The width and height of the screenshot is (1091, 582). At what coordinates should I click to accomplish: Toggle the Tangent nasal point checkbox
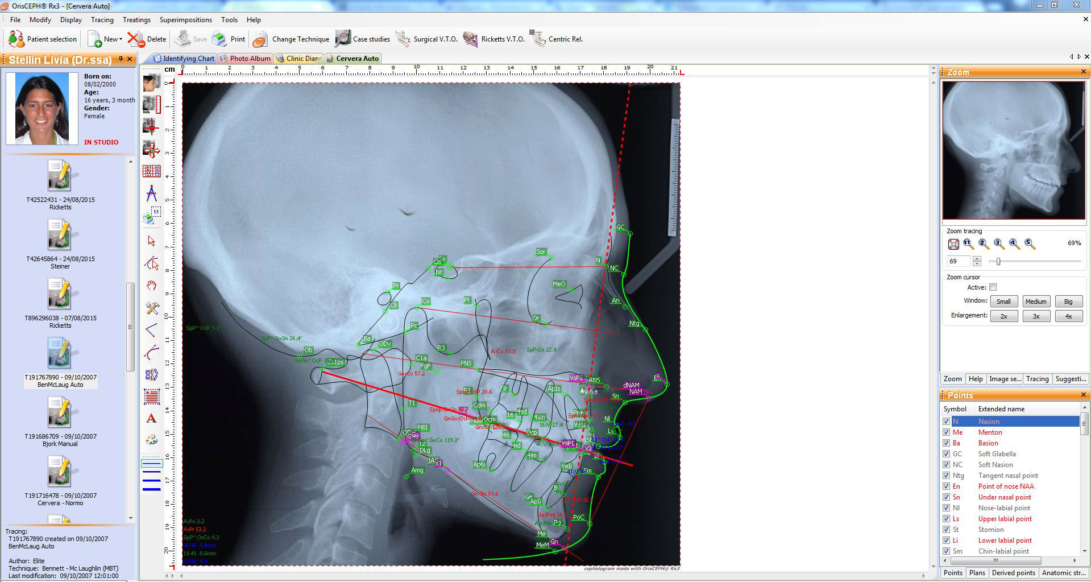click(946, 476)
